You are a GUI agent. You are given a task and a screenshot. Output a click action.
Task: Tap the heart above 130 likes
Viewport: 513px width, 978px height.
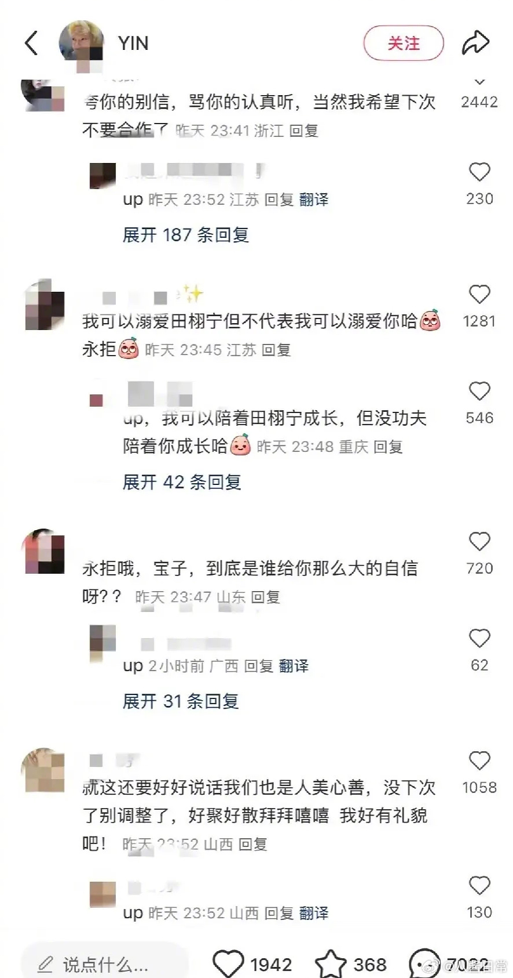tap(479, 886)
